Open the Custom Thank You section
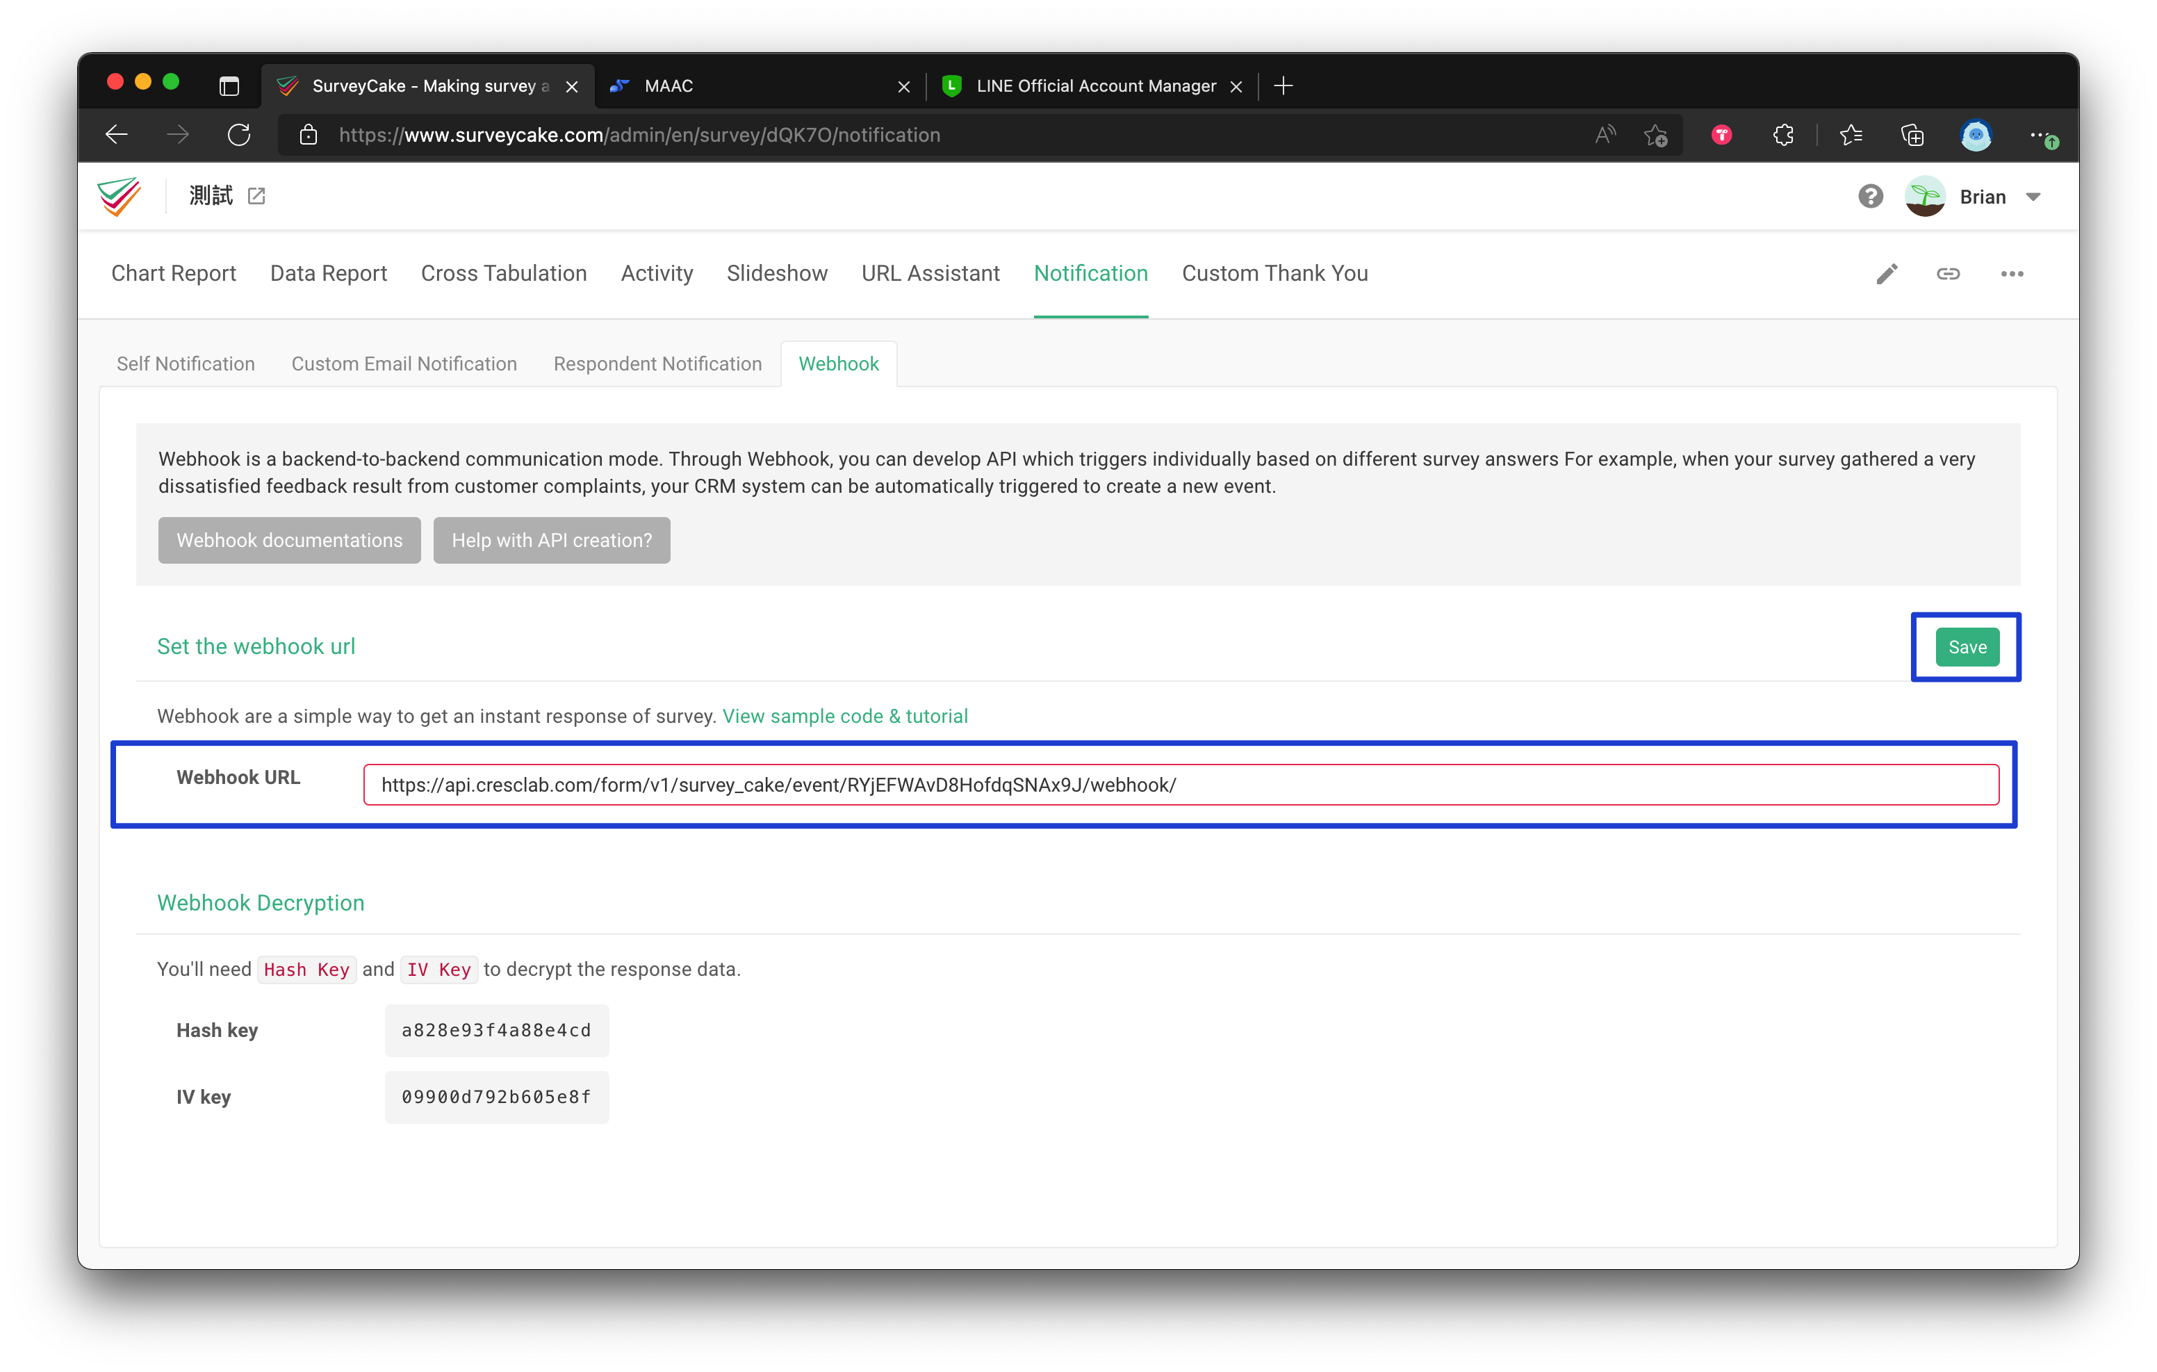 pyautogui.click(x=1274, y=273)
